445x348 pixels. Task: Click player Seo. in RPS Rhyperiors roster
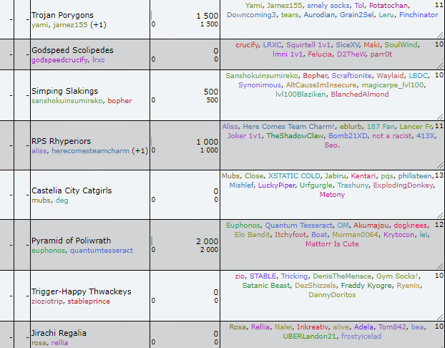click(x=332, y=145)
